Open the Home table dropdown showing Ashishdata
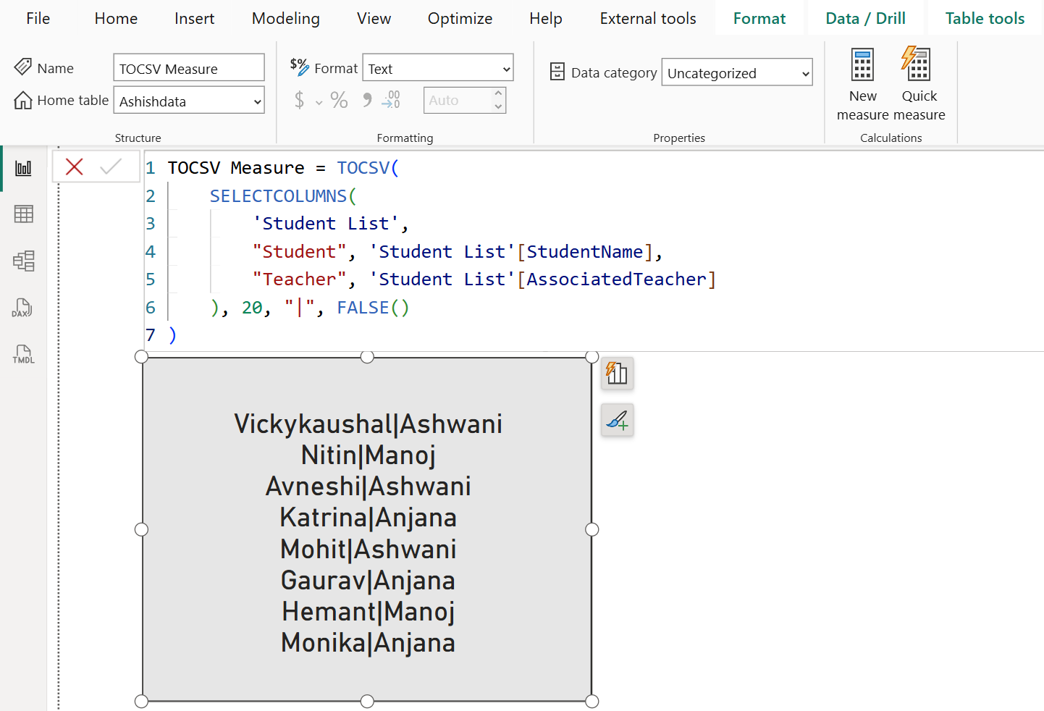Image resolution: width=1044 pixels, height=711 pixels. (188, 101)
